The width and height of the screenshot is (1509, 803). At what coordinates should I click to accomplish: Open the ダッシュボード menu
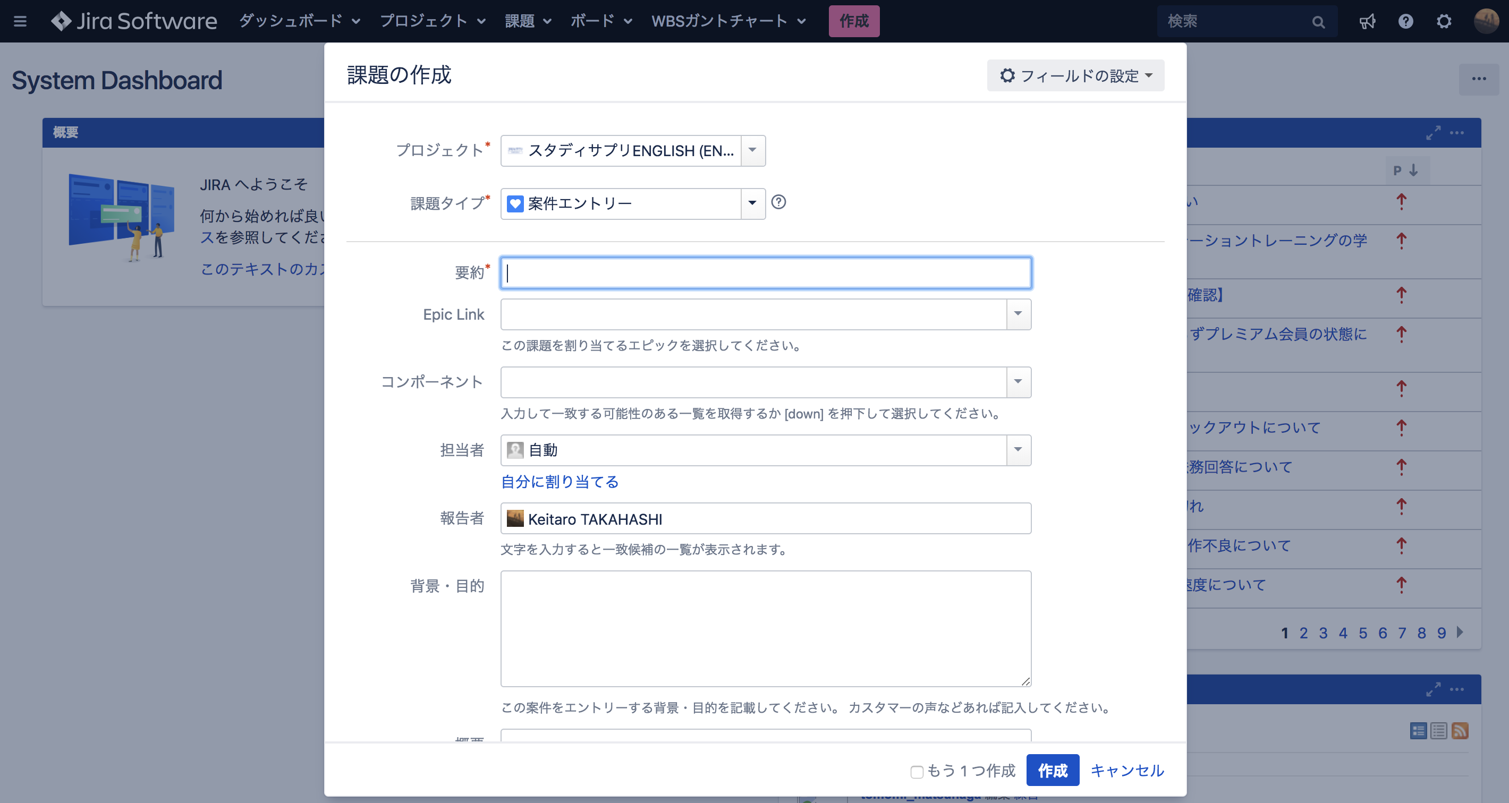299,21
